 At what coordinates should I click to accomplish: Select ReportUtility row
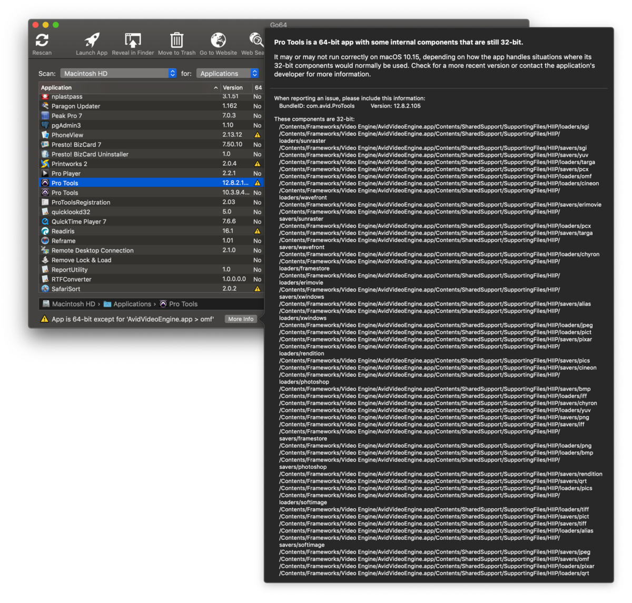tap(152, 270)
